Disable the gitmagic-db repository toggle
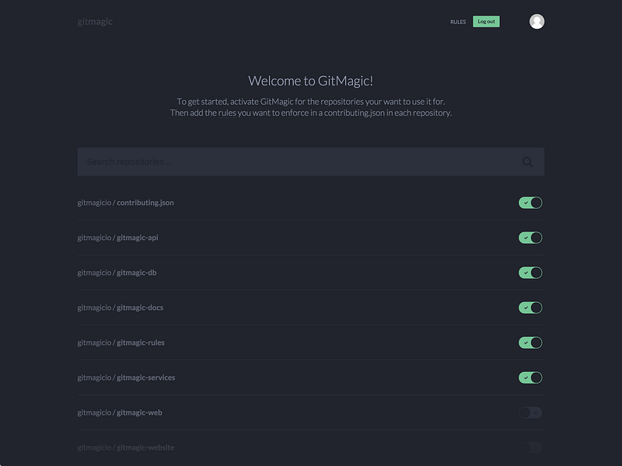This screenshot has width=622, height=466. click(529, 272)
